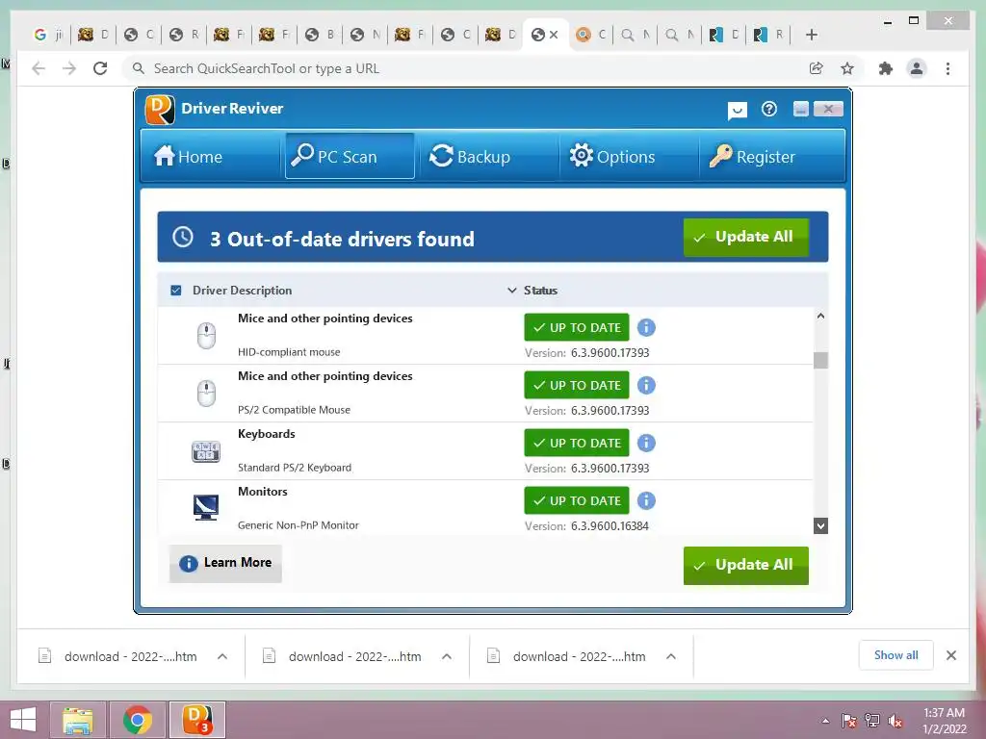Screen dimensions: 986x739
Task: Click the clock icon in results banner
Action: pos(183,237)
